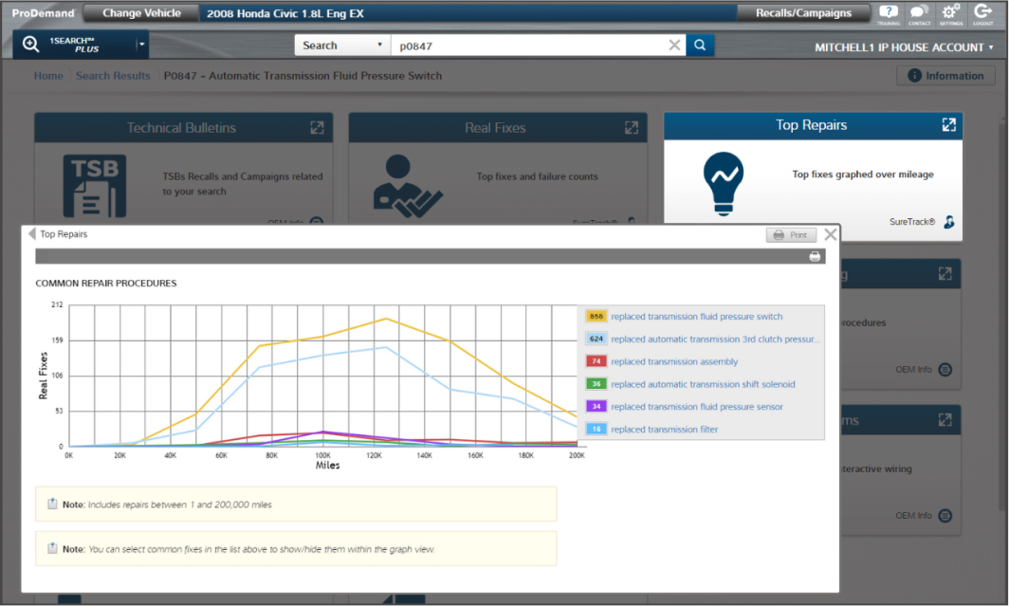Click into the p0847 search input field
This screenshot has height=606, width=1009.
click(x=526, y=46)
